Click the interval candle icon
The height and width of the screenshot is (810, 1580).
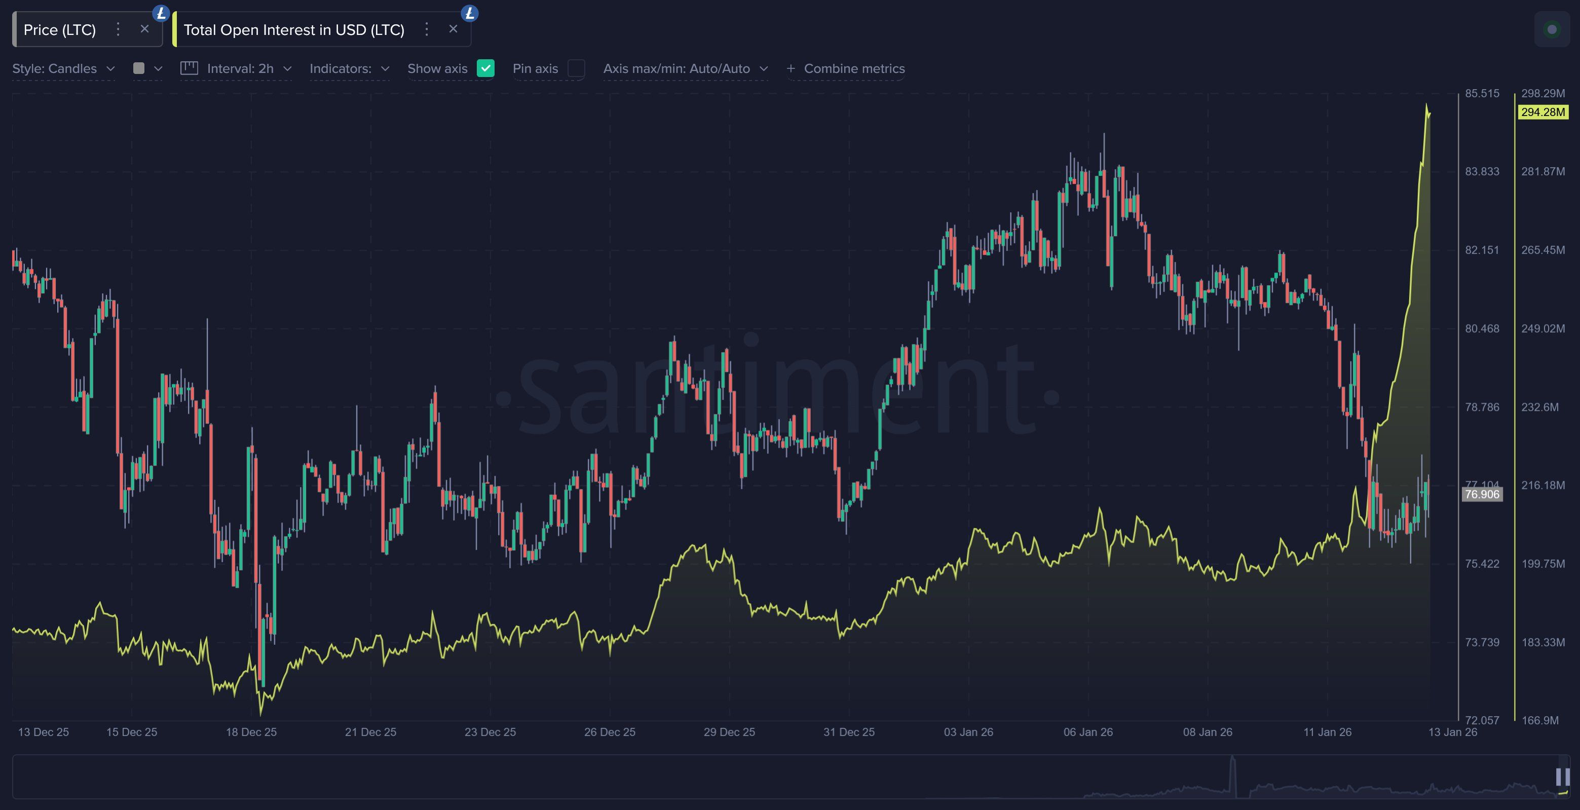pos(189,68)
